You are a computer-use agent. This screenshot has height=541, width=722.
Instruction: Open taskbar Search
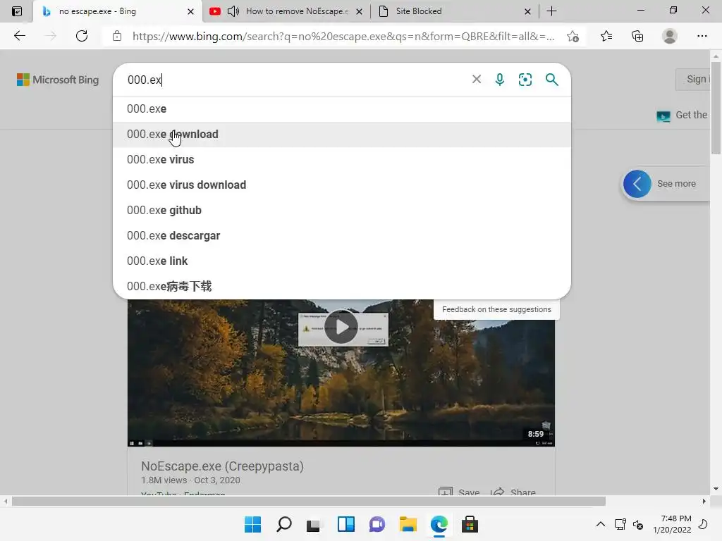tap(283, 524)
